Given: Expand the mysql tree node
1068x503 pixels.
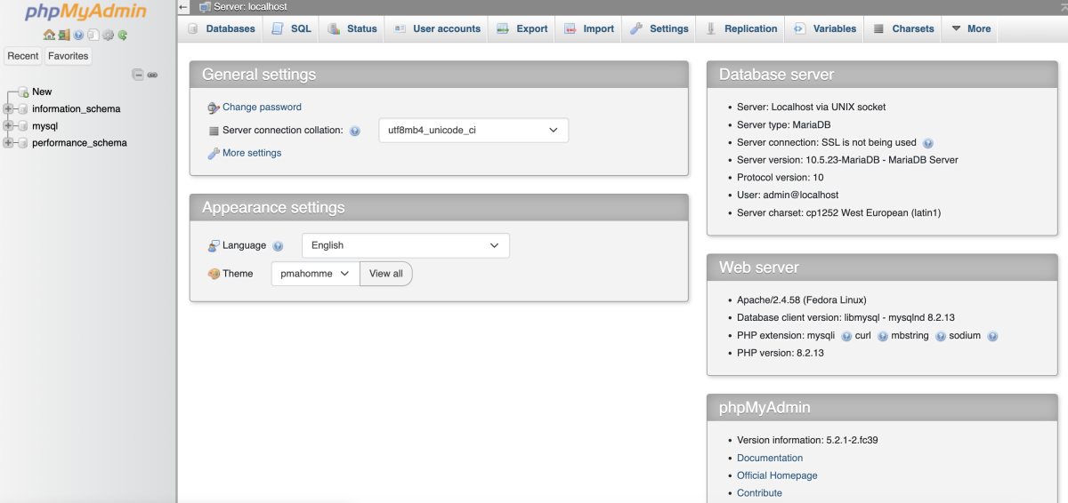Looking at the screenshot, I should point(8,126).
